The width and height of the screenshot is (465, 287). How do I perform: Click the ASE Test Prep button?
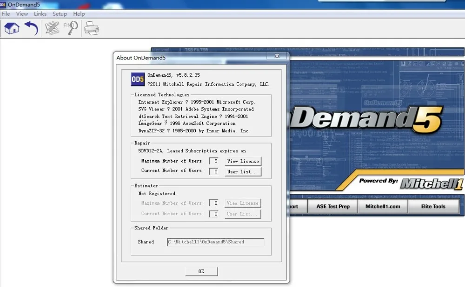click(333, 206)
